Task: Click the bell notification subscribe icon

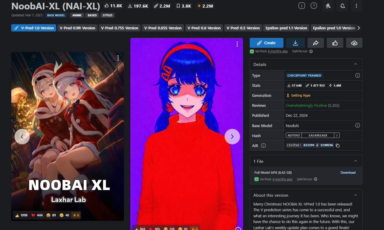Action: (342, 5)
